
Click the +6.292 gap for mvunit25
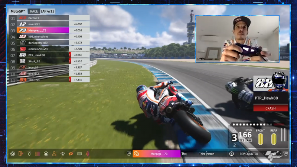[x=78, y=24]
